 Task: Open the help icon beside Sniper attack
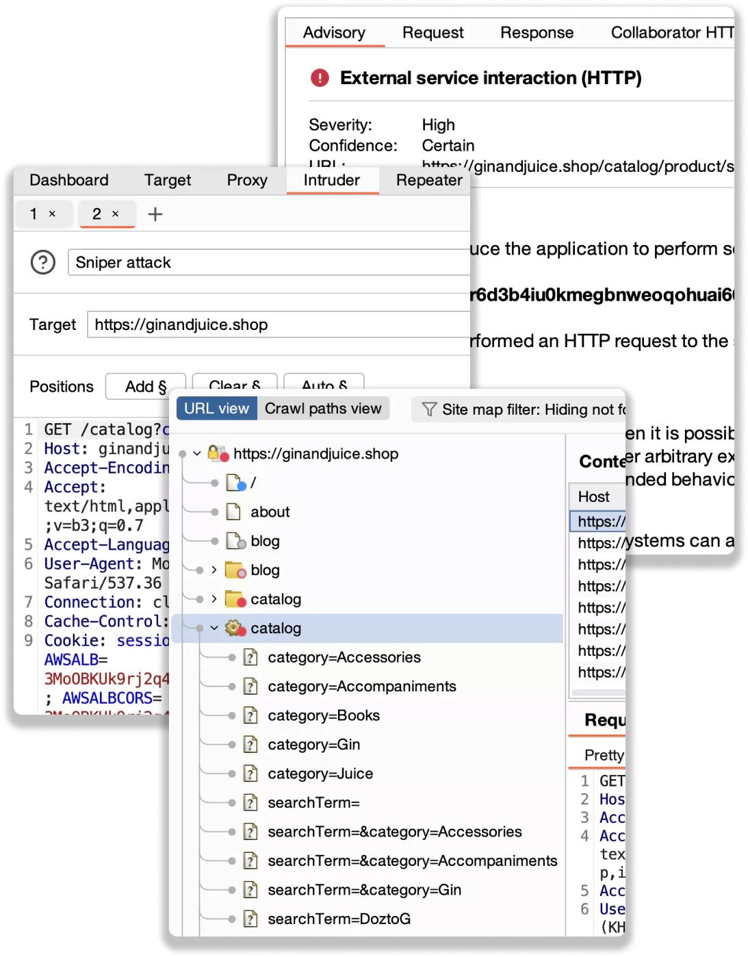(43, 262)
